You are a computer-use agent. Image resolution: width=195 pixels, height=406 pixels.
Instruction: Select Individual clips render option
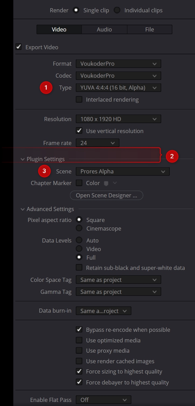(x=117, y=10)
